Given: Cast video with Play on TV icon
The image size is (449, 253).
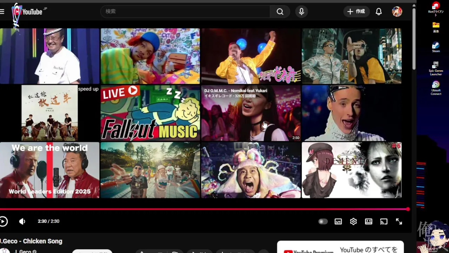Looking at the screenshot, I should click(384, 221).
